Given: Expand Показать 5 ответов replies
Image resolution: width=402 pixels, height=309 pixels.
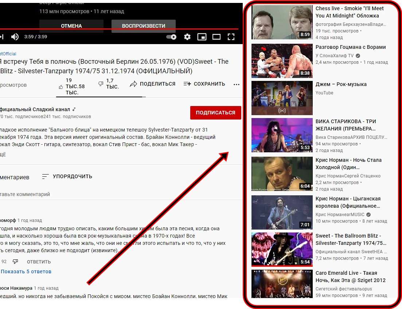Looking at the screenshot, I should [26, 271].
